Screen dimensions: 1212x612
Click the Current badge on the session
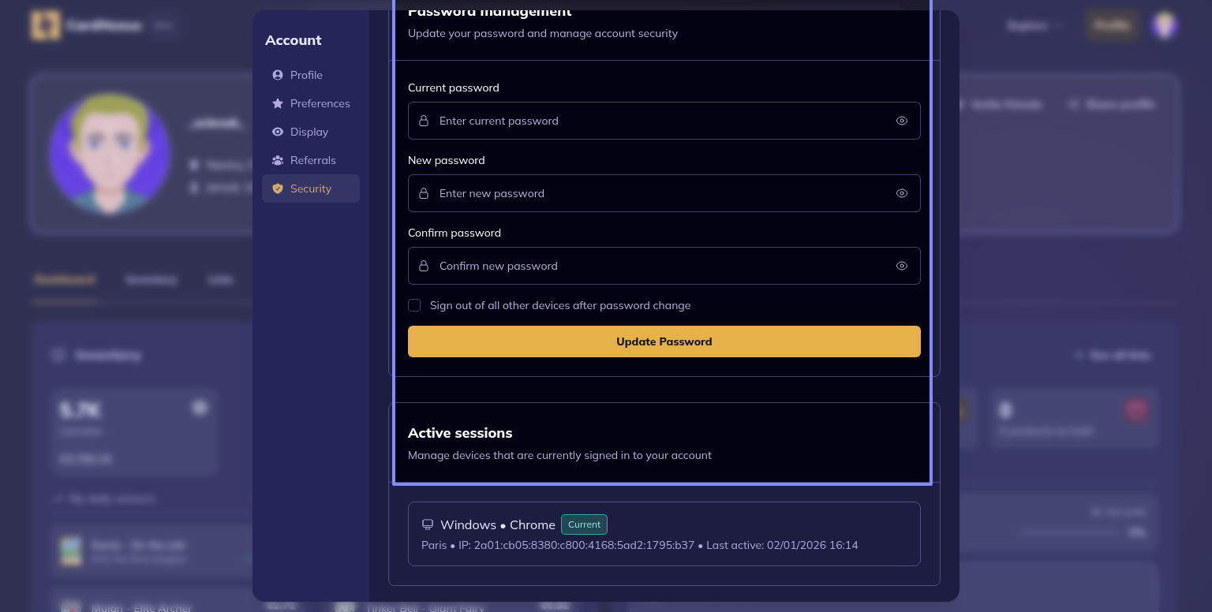584,524
